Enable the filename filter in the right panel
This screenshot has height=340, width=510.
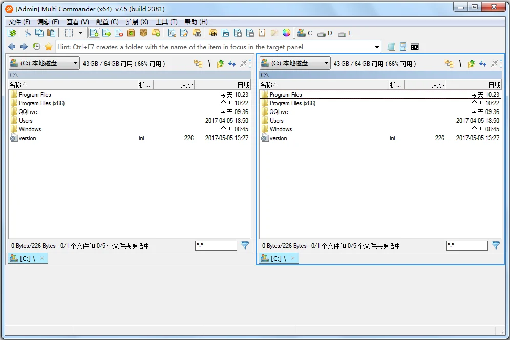coord(496,245)
